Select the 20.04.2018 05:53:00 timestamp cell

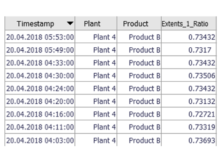coord(40,37)
